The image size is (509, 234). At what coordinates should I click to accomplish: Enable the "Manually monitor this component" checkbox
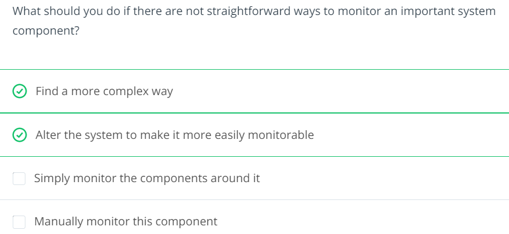19,221
